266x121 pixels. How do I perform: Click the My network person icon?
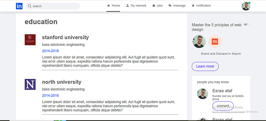pos(127,6)
